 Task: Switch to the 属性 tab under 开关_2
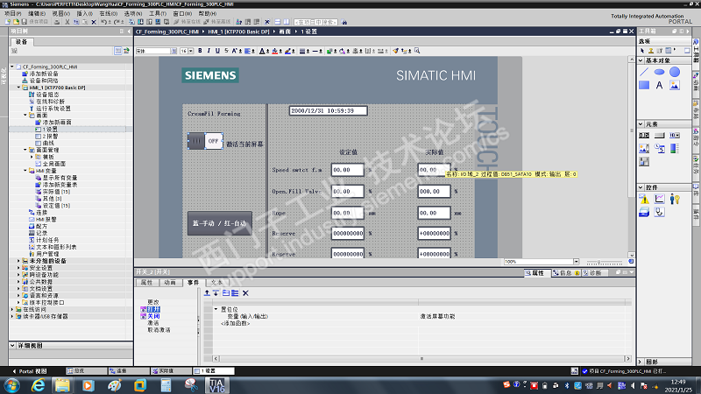point(146,283)
